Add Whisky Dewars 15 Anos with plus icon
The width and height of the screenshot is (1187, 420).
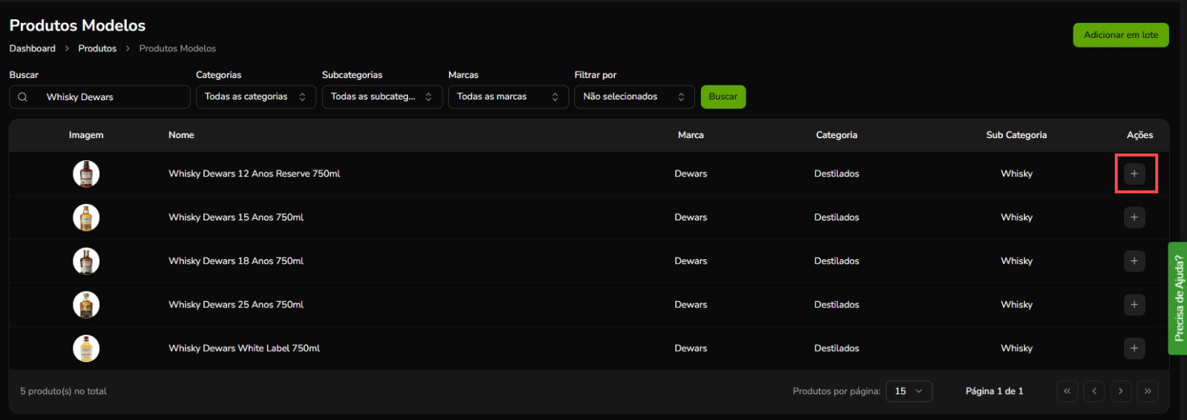(1134, 217)
